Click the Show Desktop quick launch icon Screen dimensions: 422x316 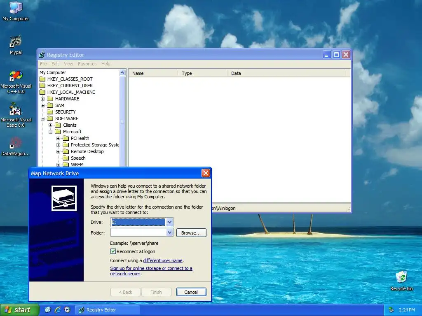[x=48, y=310]
